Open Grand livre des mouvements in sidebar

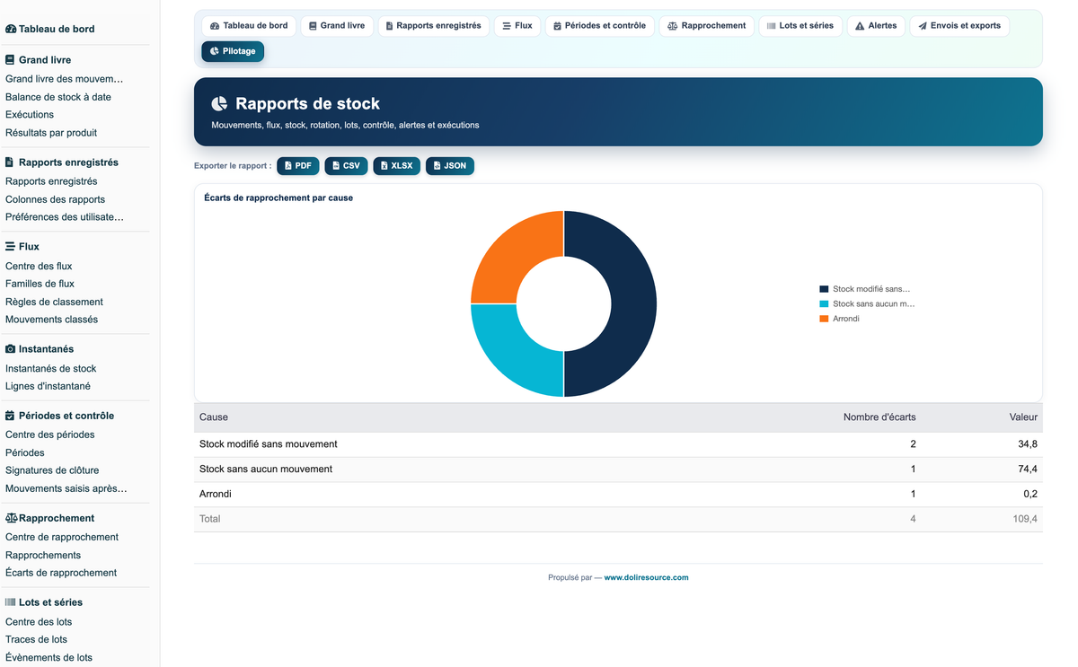pos(65,79)
